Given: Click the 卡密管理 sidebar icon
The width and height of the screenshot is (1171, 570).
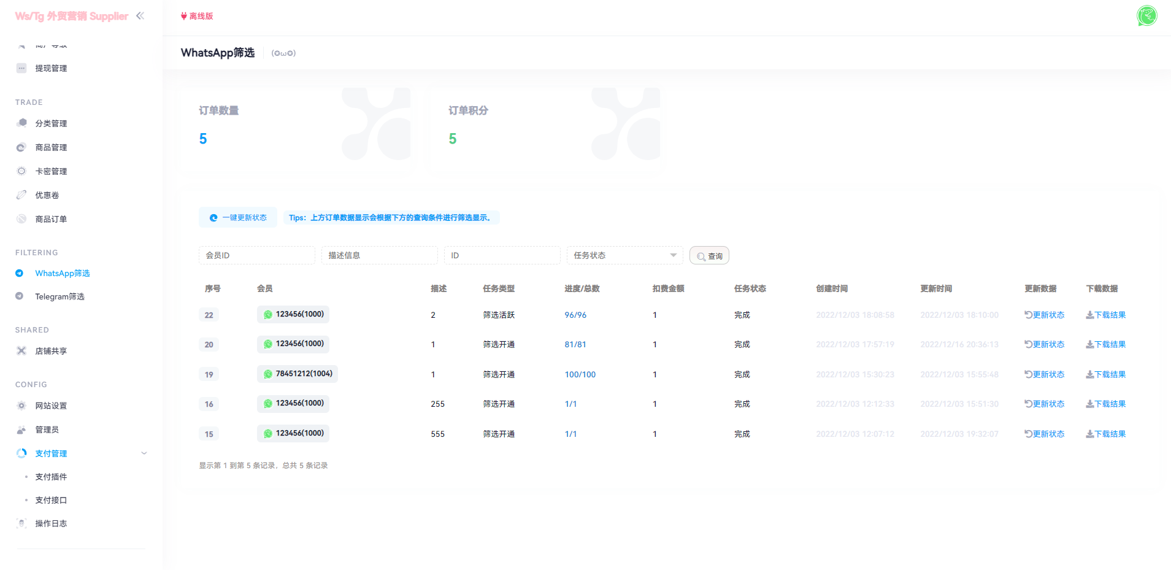Looking at the screenshot, I should 21,171.
